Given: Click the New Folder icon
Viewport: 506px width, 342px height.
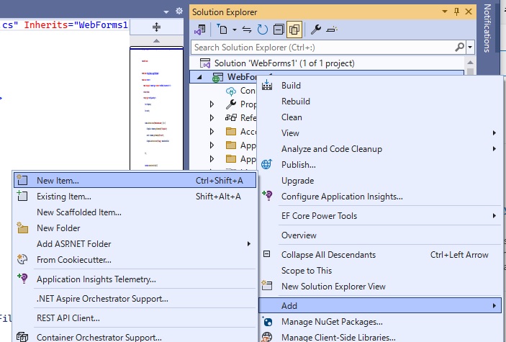Looking at the screenshot, I should point(22,228).
